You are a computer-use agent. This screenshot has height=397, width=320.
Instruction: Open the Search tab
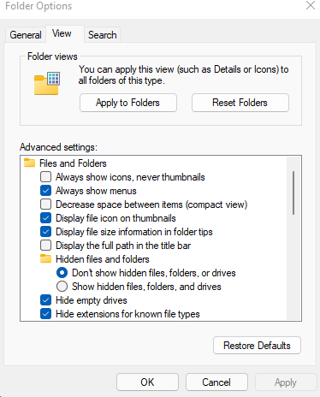tap(102, 35)
